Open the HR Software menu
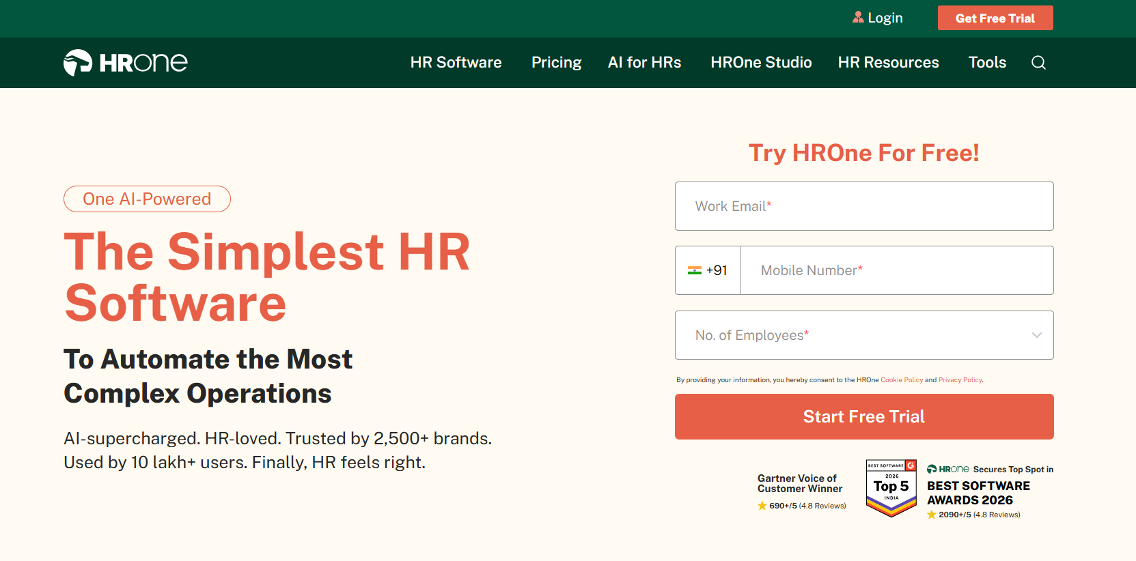The image size is (1136, 561). [456, 62]
